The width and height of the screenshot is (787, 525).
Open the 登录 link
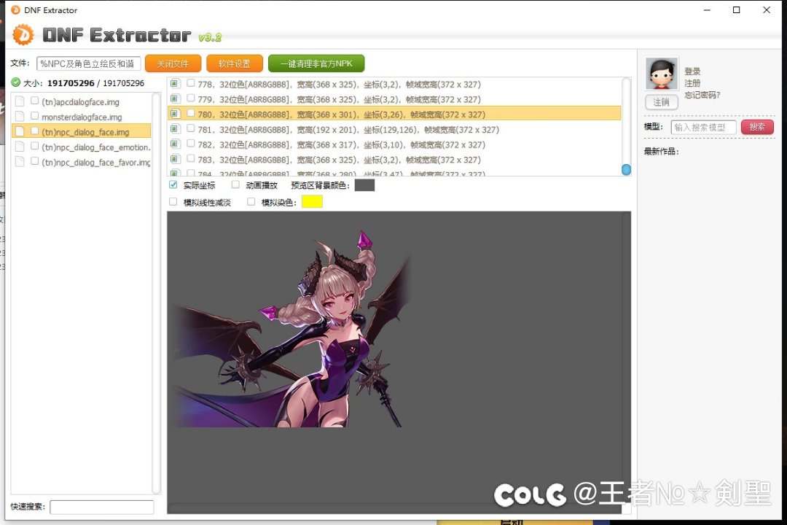(692, 71)
